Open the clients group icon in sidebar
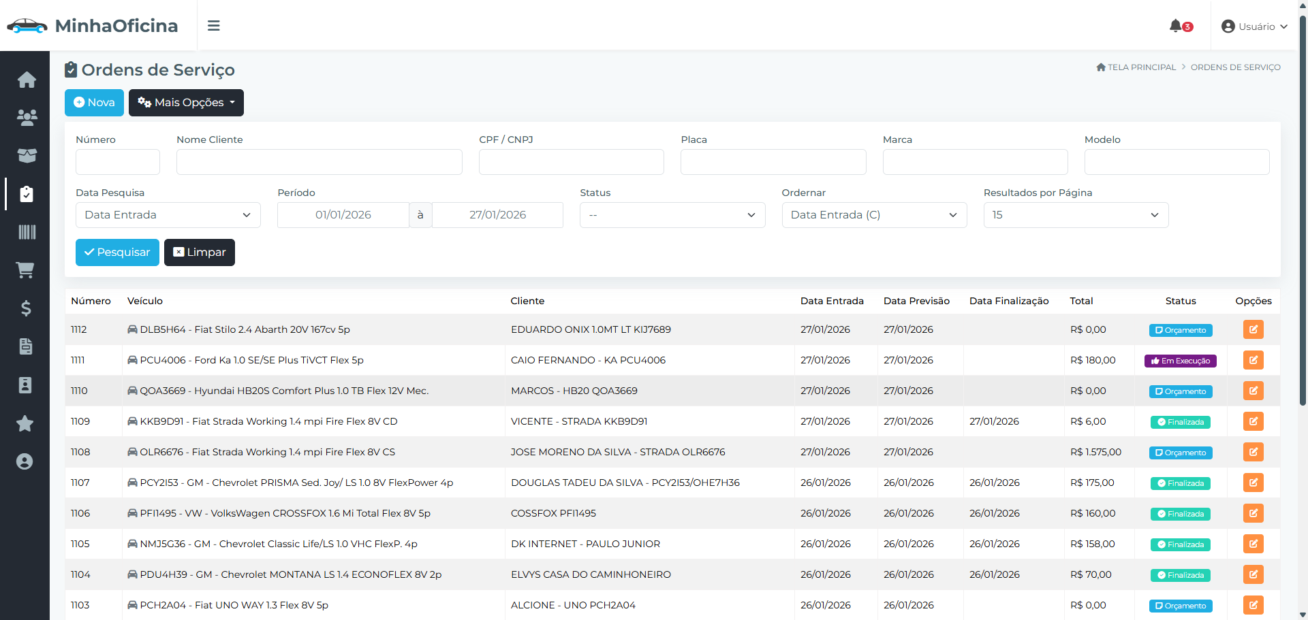This screenshot has height=620, width=1308. [x=27, y=118]
